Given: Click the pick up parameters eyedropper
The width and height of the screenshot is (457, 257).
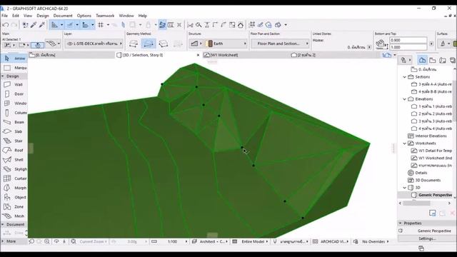Looking at the screenshot, I should click(34, 25).
